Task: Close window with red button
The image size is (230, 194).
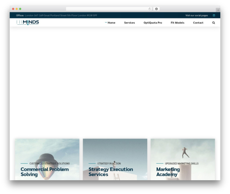Action: pos(13,9)
